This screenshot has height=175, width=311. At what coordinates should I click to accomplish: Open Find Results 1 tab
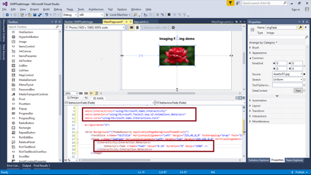click(x=42, y=166)
